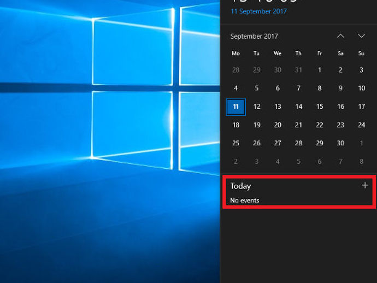This screenshot has width=377, height=283.
Task: Select September 15 in the calendar
Action: click(x=320, y=107)
